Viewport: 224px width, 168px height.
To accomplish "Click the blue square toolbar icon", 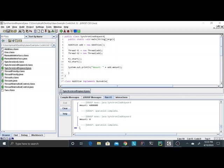I will 75,31.
